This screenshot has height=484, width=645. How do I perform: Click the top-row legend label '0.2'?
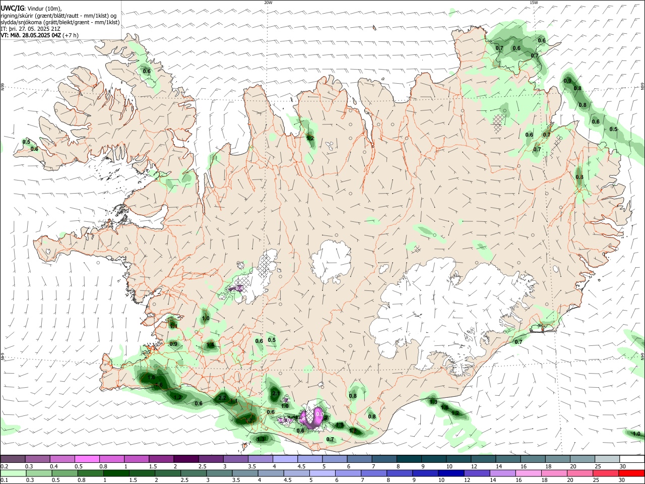pyautogui.click(x=4, y=466)
